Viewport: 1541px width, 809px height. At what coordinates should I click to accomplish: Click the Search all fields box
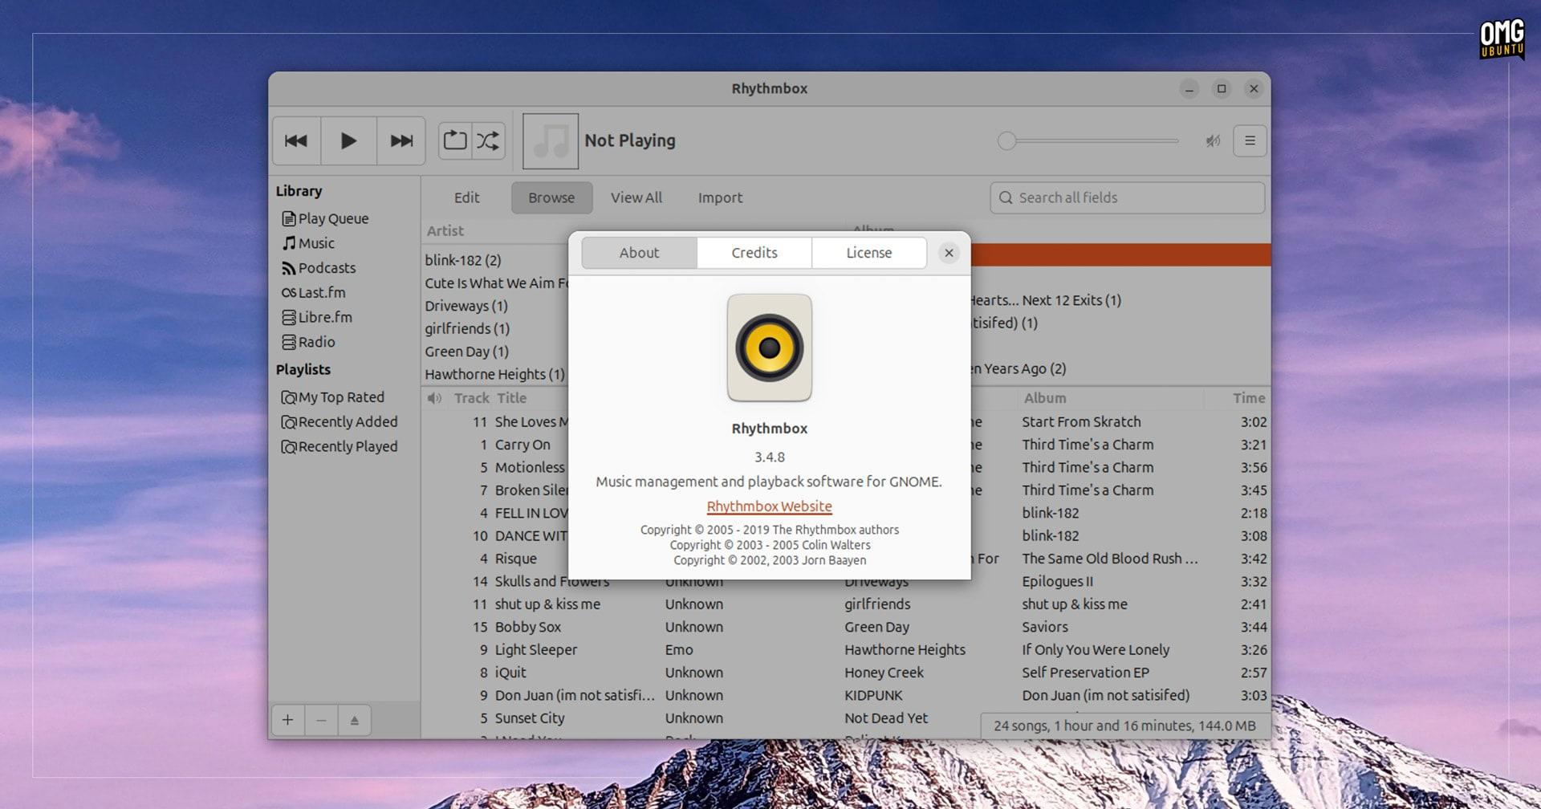(1128, 198)
